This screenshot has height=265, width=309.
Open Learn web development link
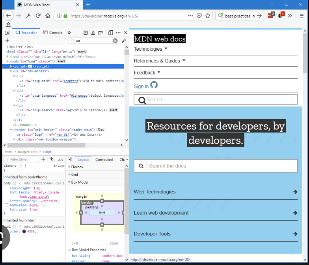pos(216,213)
